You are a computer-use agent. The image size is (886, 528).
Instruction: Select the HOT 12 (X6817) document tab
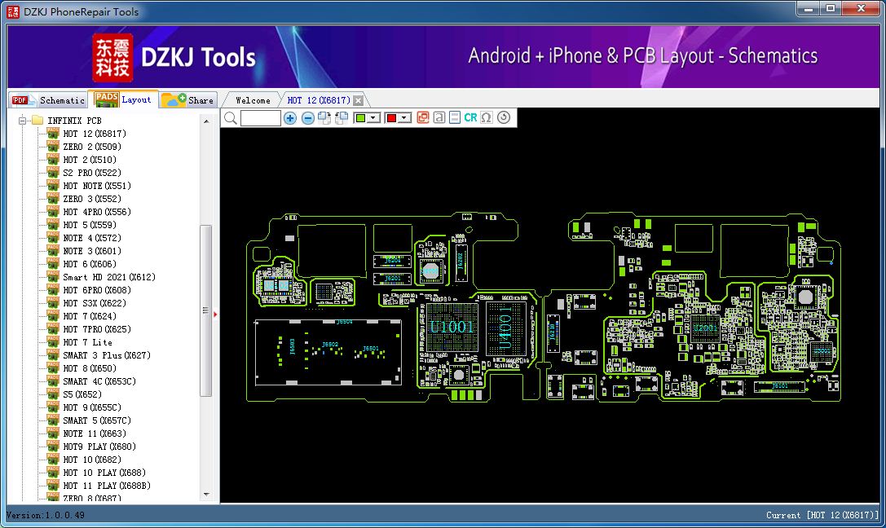(x=318, y=100)
